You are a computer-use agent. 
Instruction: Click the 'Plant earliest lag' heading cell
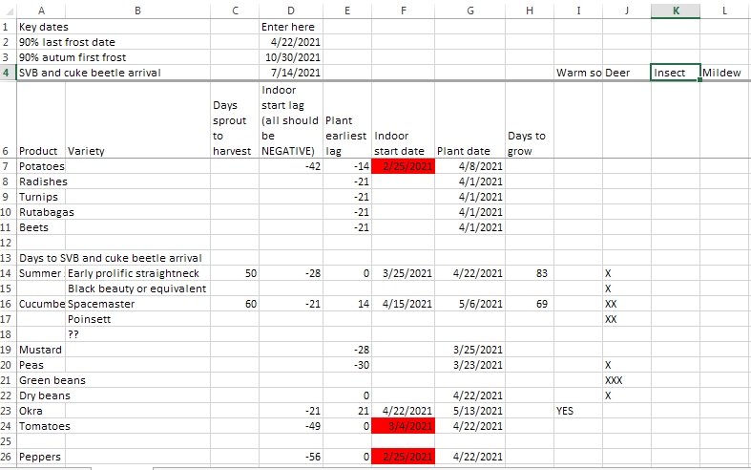tap(347, 120)
